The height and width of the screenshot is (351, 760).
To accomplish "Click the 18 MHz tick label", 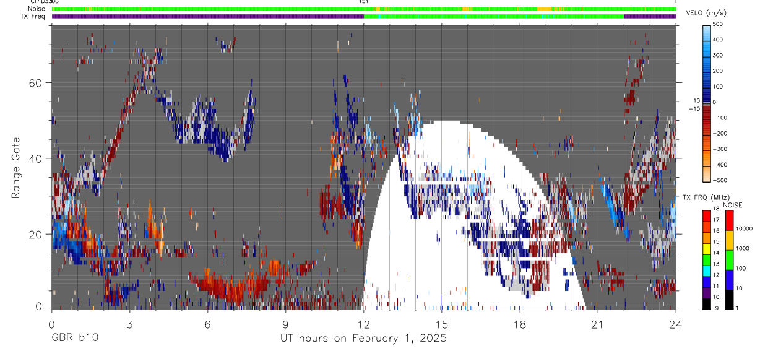I will click(x=716, y=209).
